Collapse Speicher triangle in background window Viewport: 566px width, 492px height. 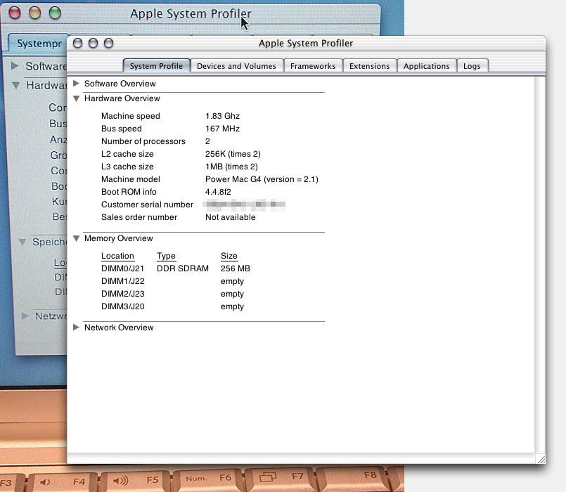point(22,242)
